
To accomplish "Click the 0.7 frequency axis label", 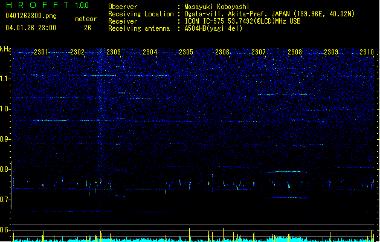I will coord(5,200).
